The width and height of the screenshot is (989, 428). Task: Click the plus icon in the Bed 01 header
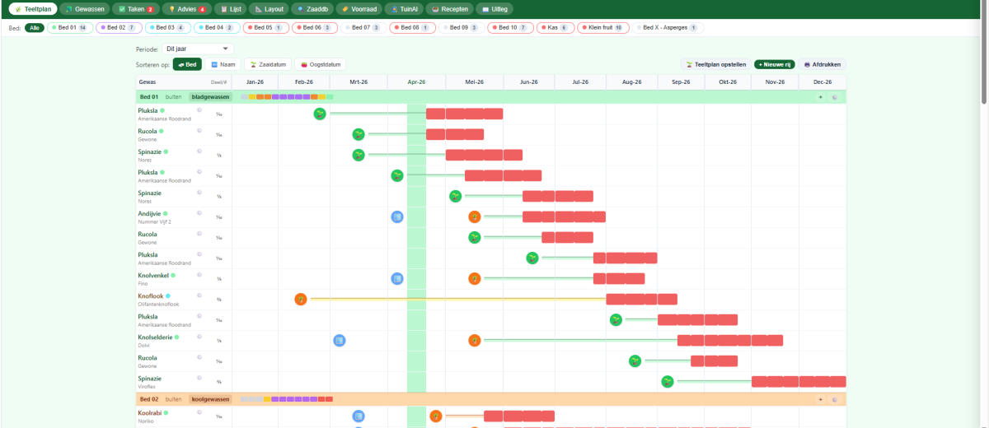coord(820,97)
